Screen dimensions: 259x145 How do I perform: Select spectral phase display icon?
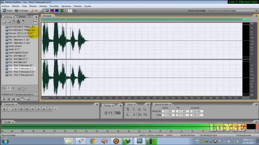[62, 11]
